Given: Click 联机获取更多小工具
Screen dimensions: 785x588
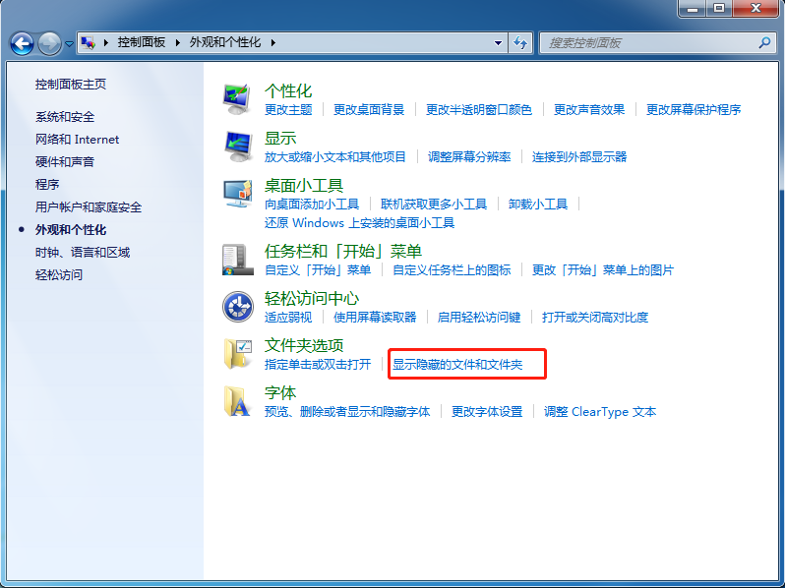Looking at the screenshot, I should [434, 204].
